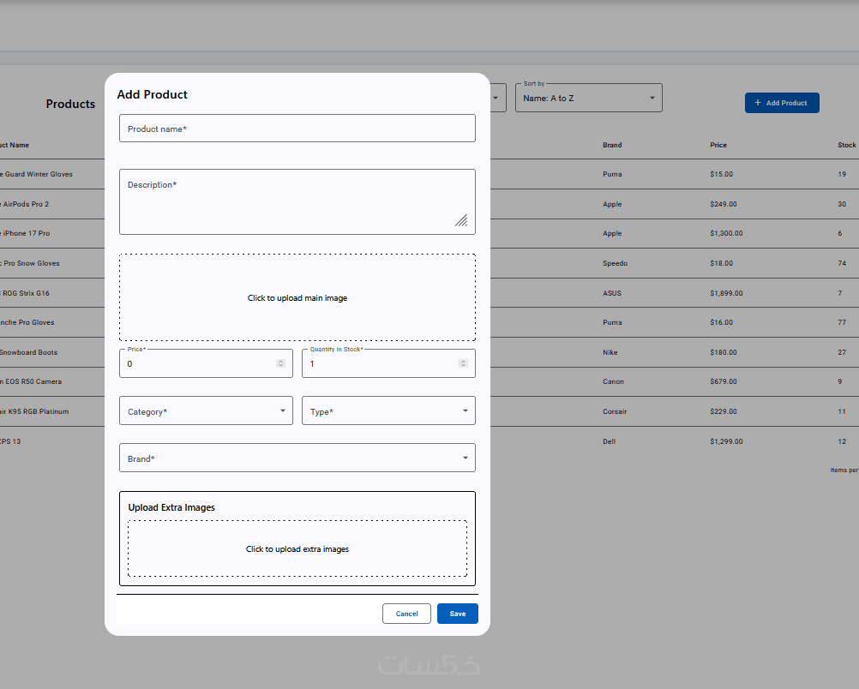Click into the Description text area
The height and width of the screenshot is (689, 859).
click(x=297, y=201)
